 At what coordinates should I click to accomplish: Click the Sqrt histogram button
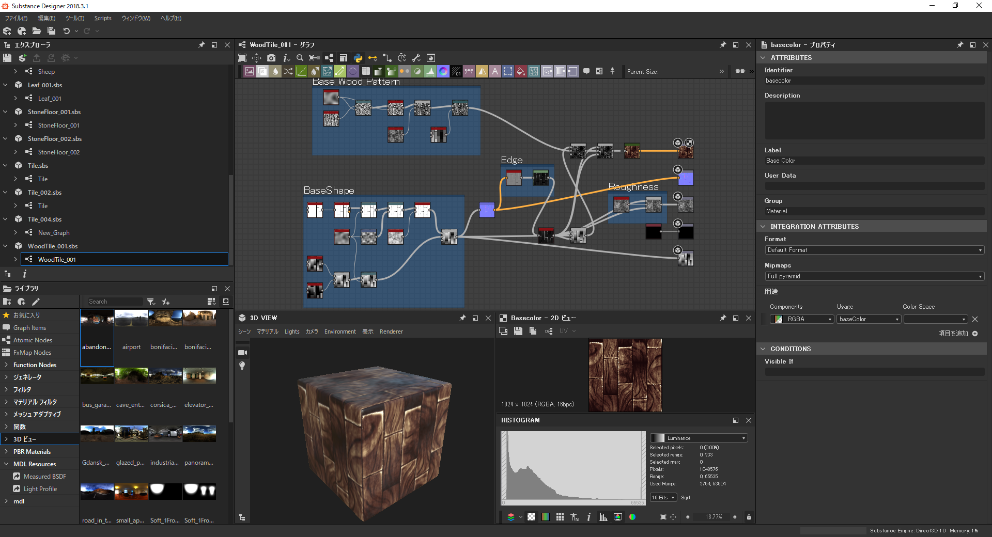(x=686, y=498)
